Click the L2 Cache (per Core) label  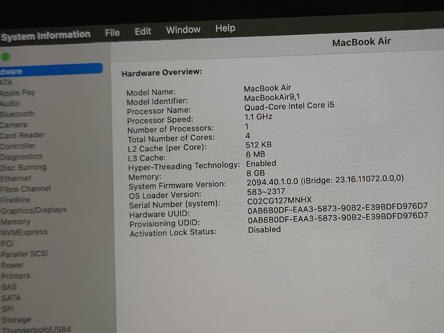pyautogui.click(x=167, y=148)
